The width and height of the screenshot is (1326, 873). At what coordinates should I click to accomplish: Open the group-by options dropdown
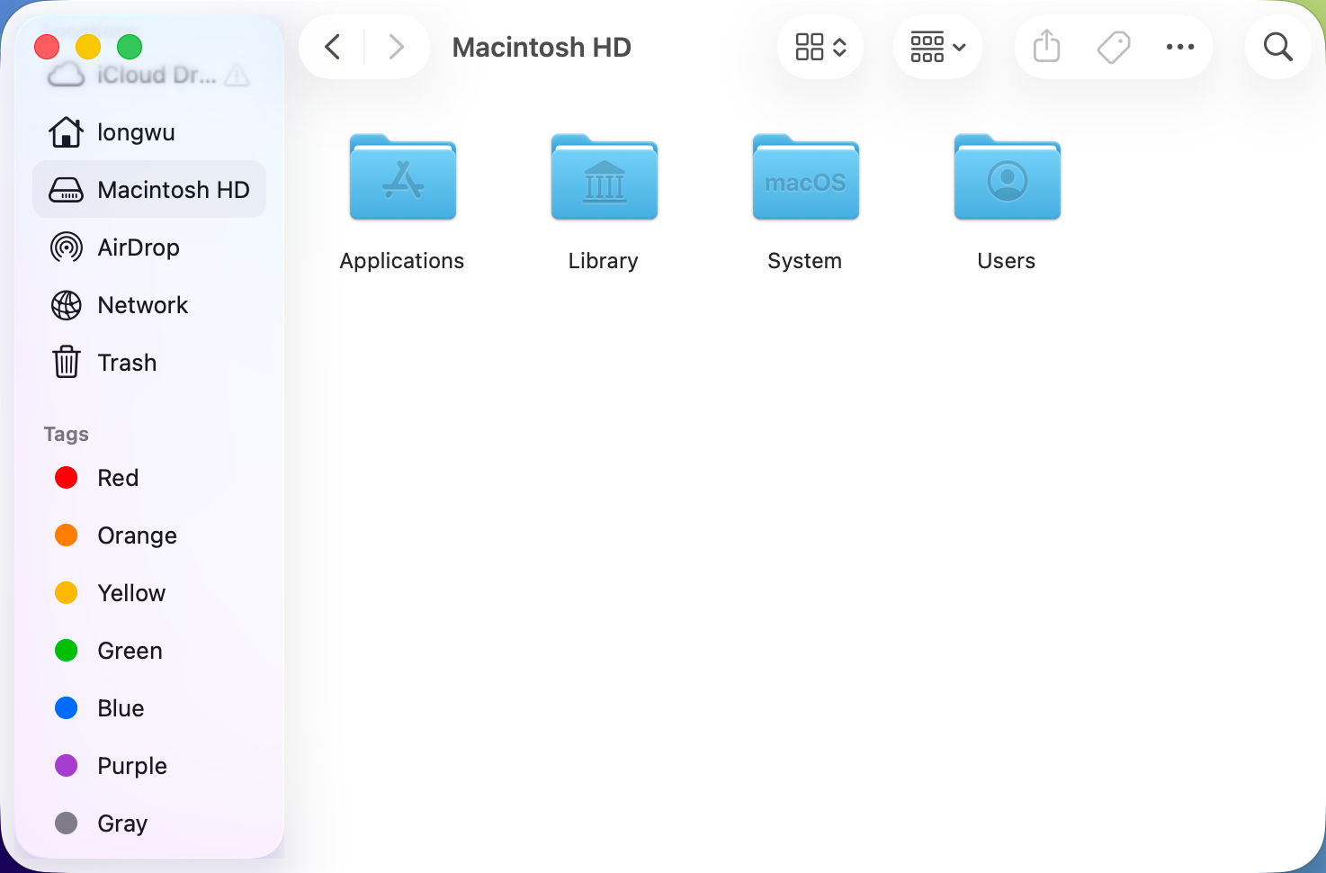click(x=937, y=47)
